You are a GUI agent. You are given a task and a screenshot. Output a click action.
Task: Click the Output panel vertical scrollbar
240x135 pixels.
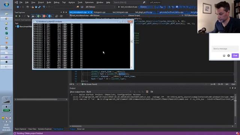click(235, 109)
